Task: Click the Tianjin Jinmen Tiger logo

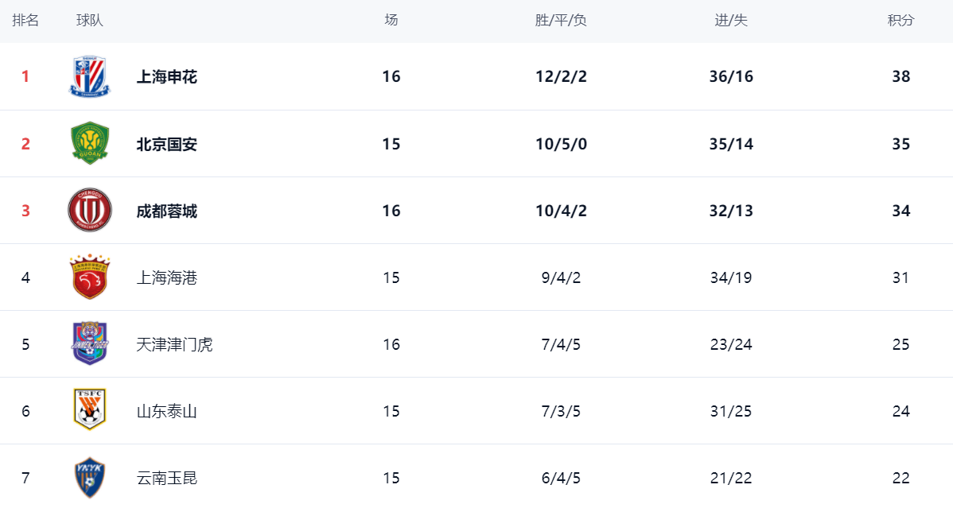Action: point(90,344)
